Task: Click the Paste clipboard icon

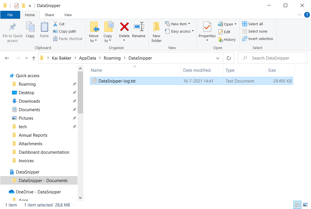Action: [44, 27]
